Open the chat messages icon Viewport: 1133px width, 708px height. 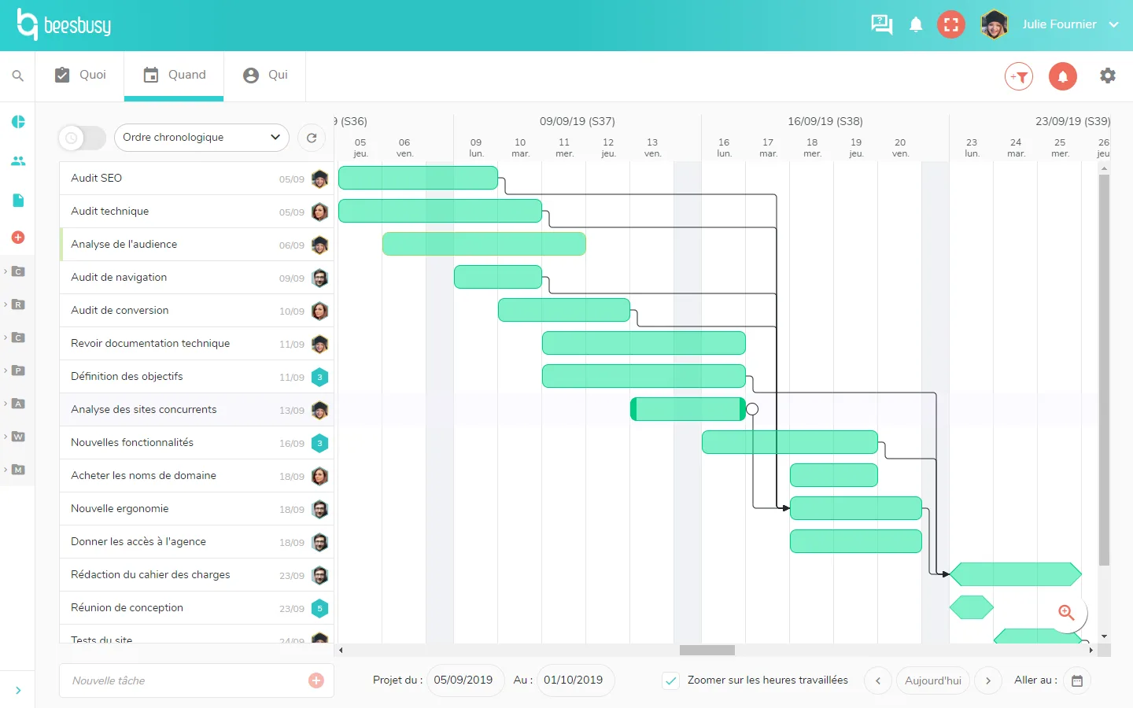881,24
